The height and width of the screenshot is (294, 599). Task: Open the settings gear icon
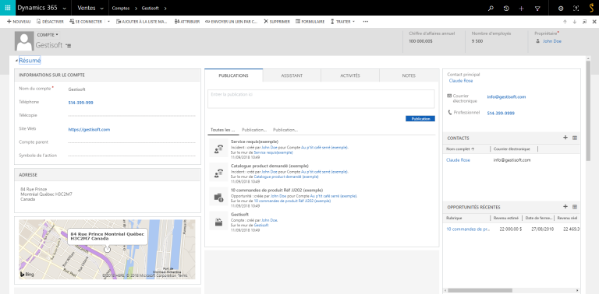tap(561, 8)
